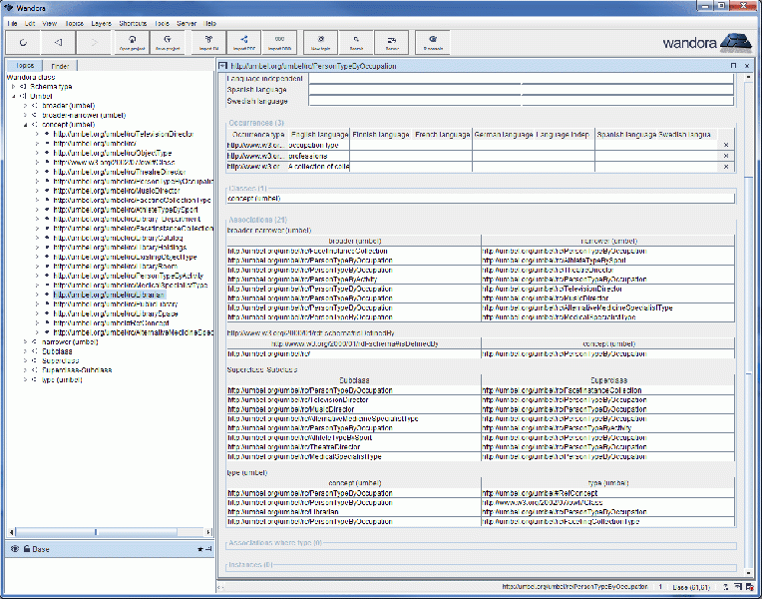The height and width of the screenshot is (599, 762).
Task: Switch to the Finder tab
Action: [x=60, y=66]
